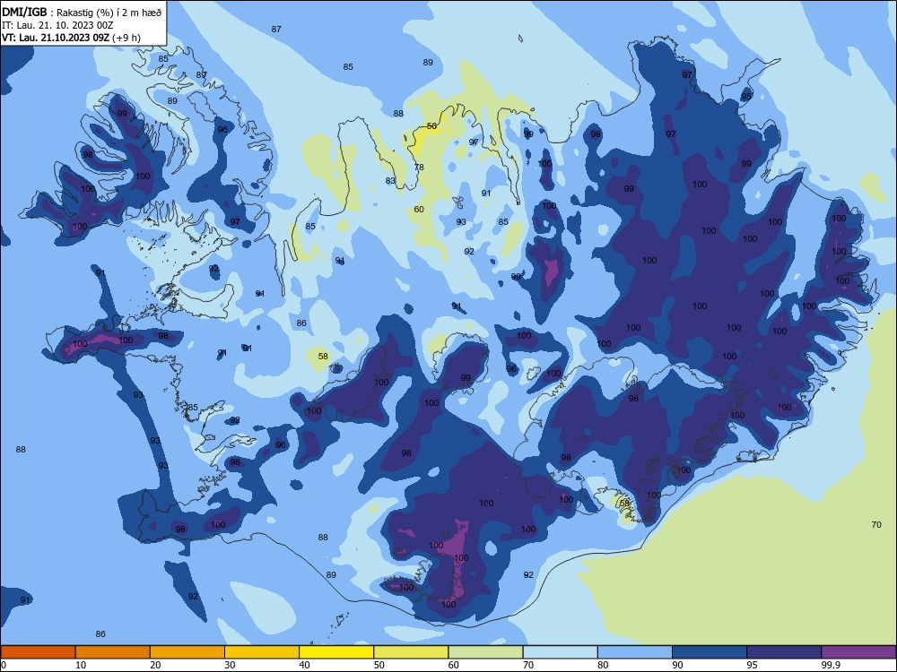Image resolution: width=897 pixels, height=672 pixels.
Task: Select the bright yellow 40–50 legend swatch
Action: tap(336, 652)
